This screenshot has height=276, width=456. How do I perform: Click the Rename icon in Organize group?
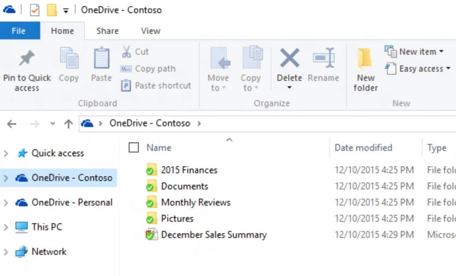[x=323, y=58]
